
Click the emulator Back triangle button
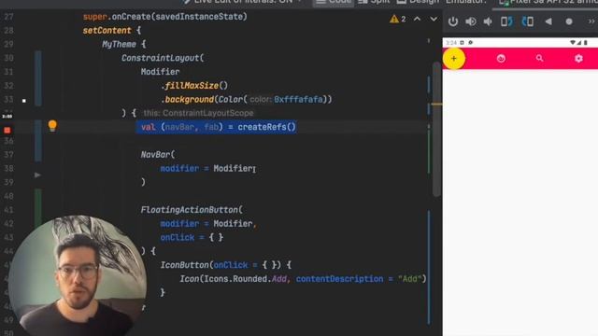tap(548, 21)
